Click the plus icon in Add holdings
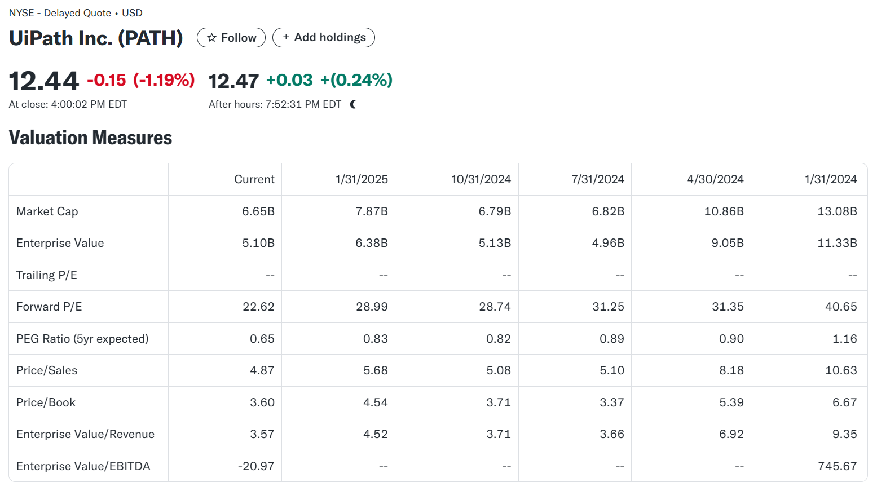 pyautogui.click(x=286, y=37)
